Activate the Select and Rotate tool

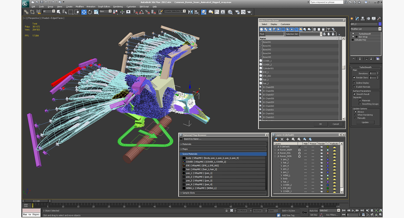click(90, 12)
